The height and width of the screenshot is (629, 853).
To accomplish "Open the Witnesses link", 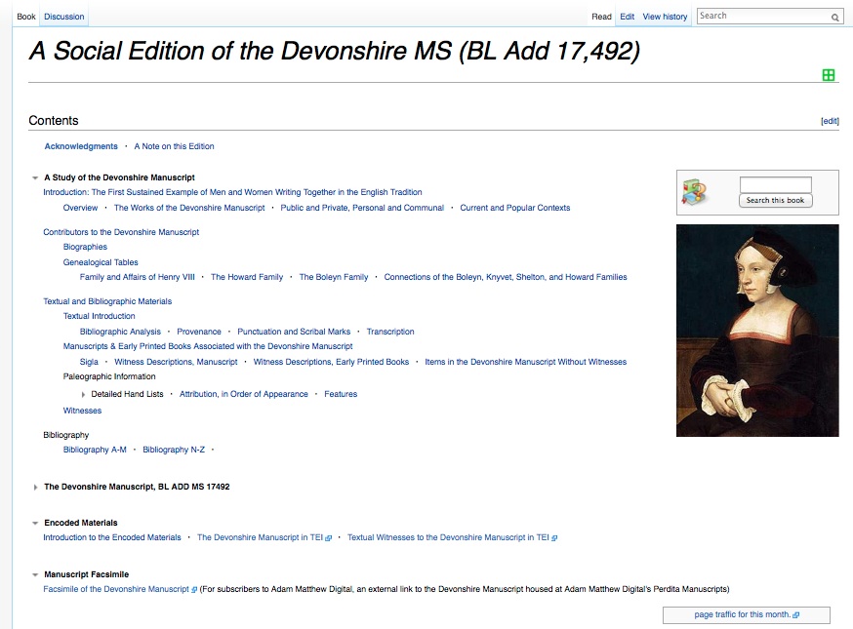I will coord(82,411).
